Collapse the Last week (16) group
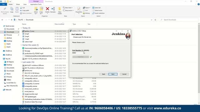Viewport: 200px width, 112px height. (x=22, y=62)
